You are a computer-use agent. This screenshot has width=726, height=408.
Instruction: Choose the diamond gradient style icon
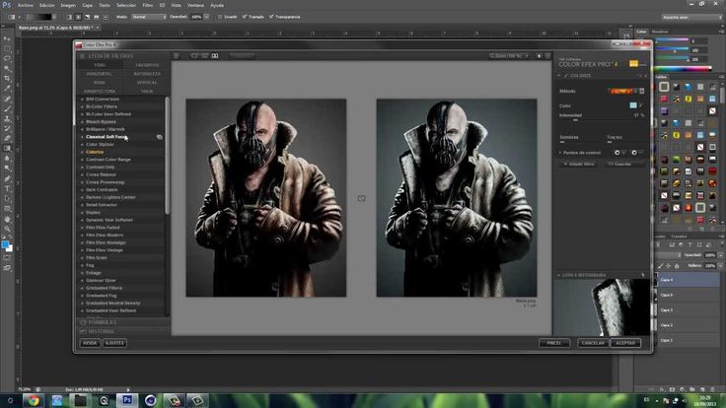pyautogui.click(x=106, y=17)
